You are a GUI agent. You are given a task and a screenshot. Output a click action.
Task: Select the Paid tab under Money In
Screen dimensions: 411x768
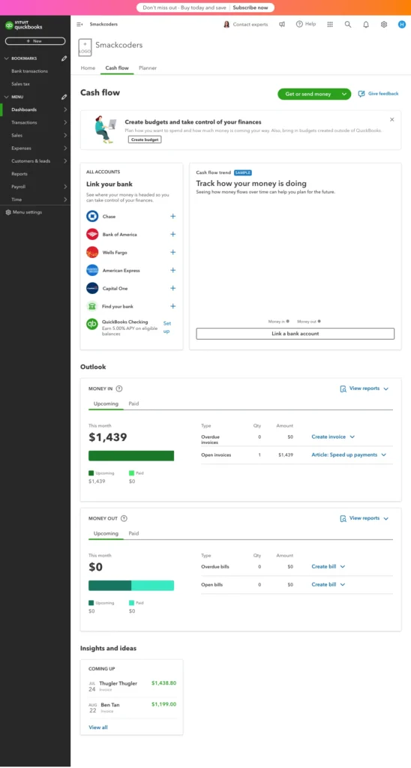pyautogui.click(x=133, y=403)
